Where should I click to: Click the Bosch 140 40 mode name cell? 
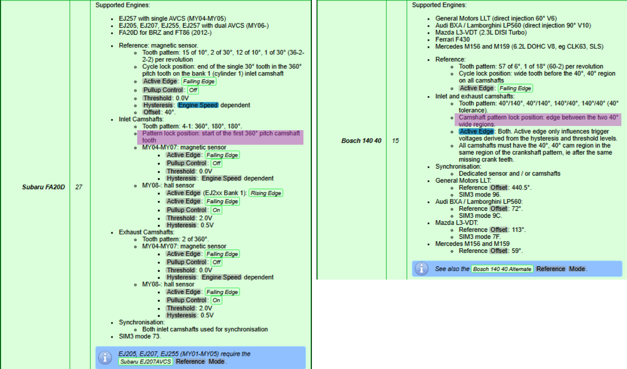361,140
